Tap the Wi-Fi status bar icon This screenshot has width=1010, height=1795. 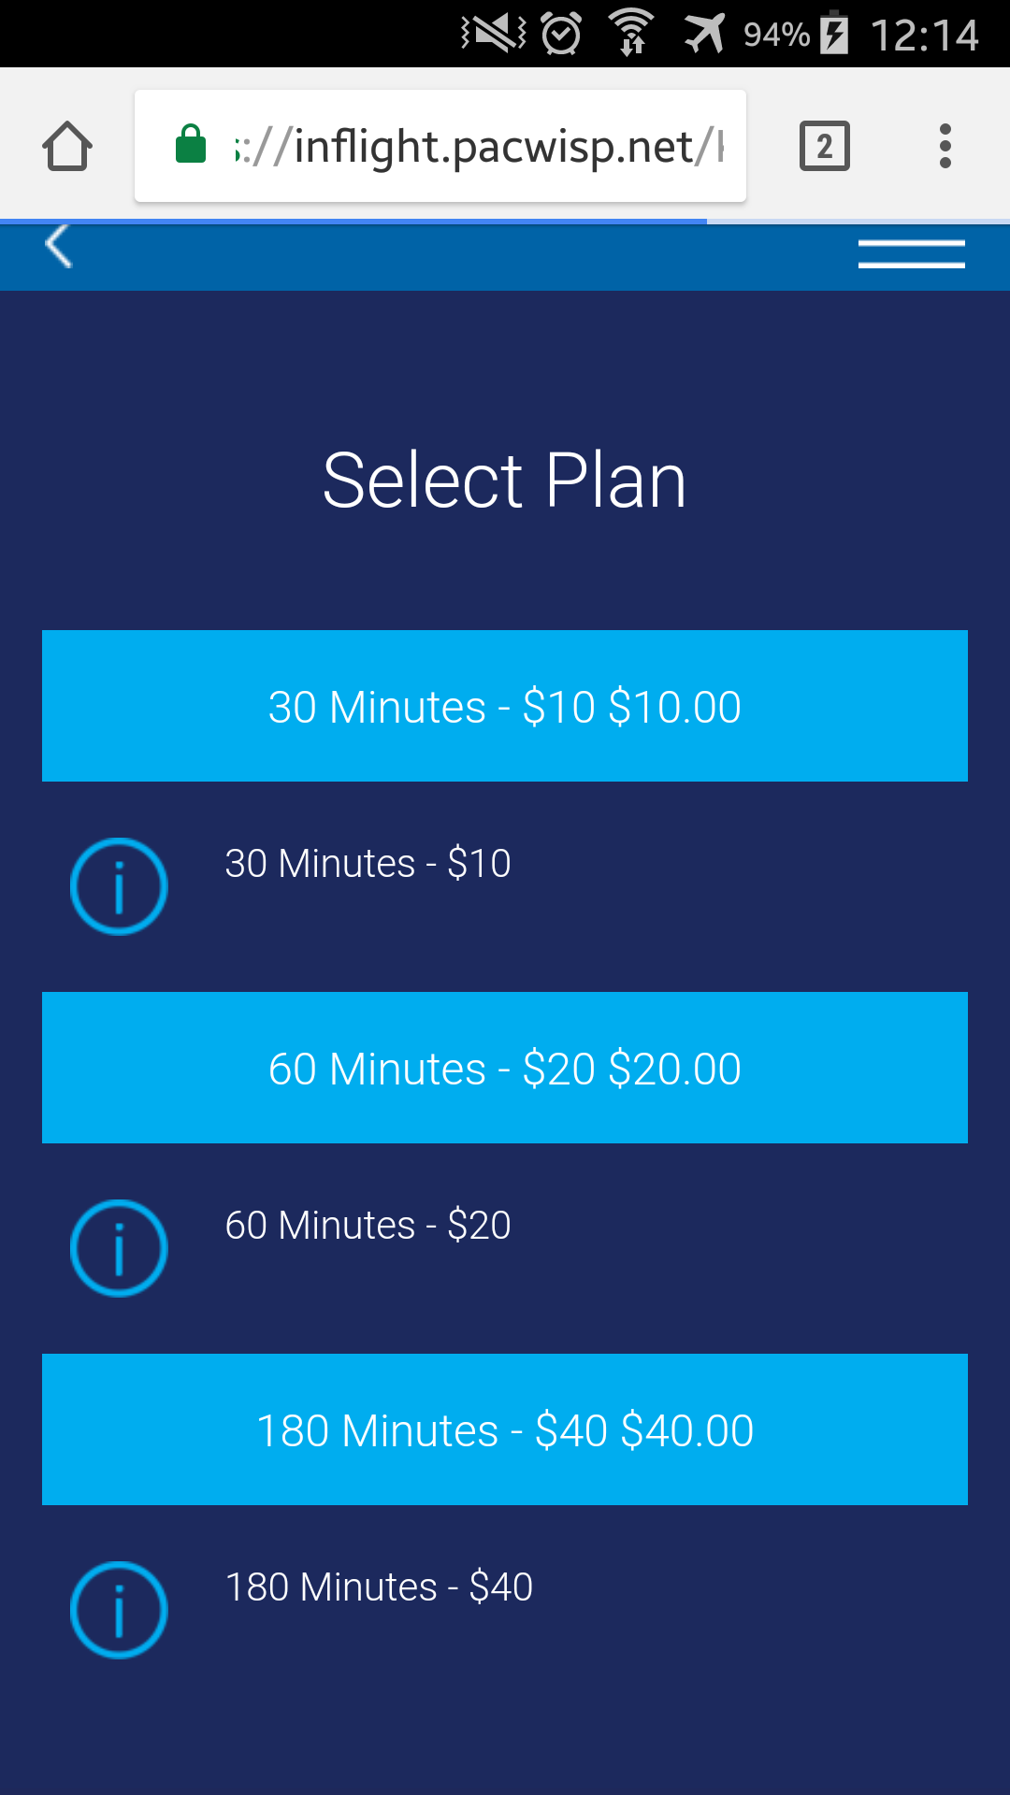coord(632,33)
